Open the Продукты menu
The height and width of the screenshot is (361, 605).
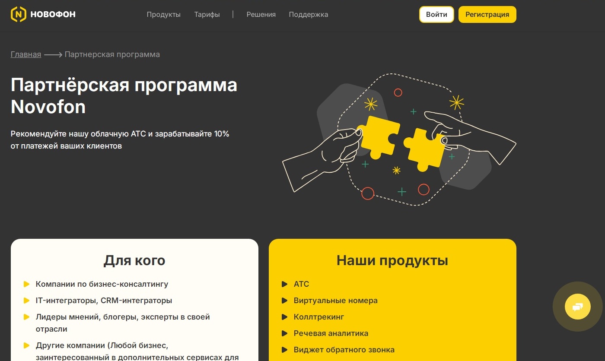(163, 14)
